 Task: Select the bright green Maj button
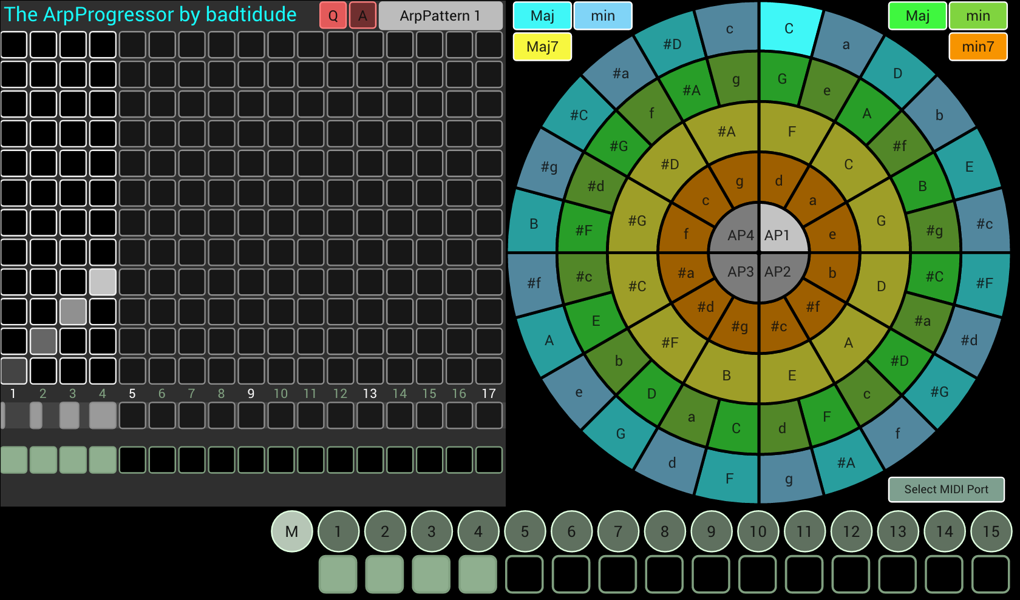(917, 16)
